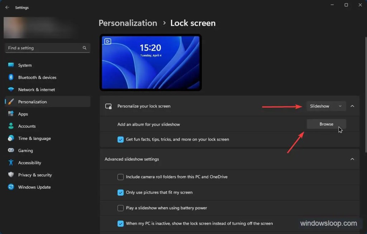Screen dimensions: 367x234
Task: Go to Bluetooth & devices
Action: (48, 77)
